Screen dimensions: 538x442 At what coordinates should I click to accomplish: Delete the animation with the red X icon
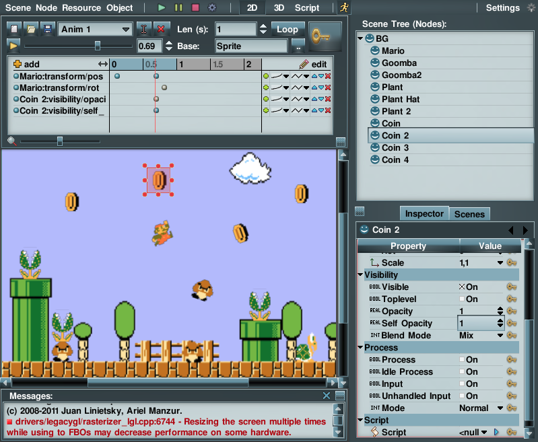(x=160, y=29)
